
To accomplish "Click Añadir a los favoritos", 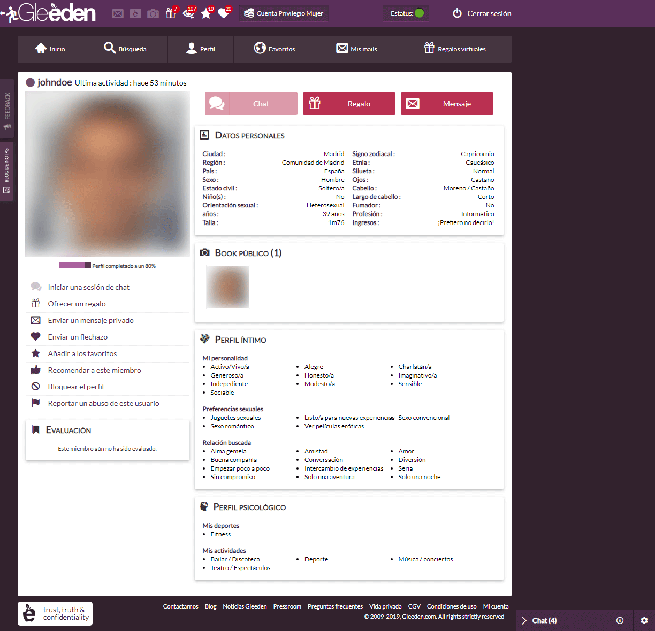I will click(x=82, y=353).
